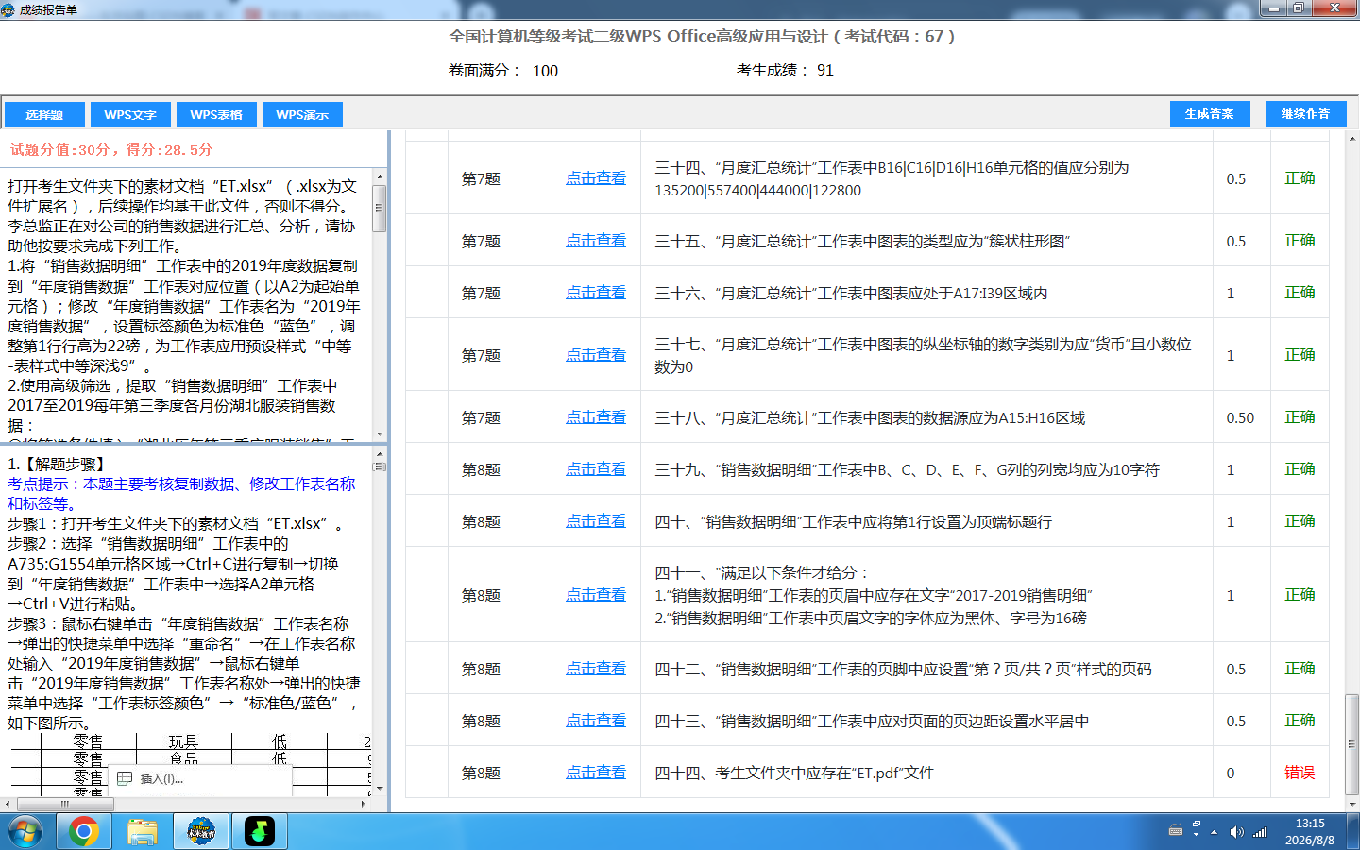The height and width of the screenshot is (850, 1360).
Task: Click the horizontal scrollbar left arrow
Action: (x=8, y=804)
